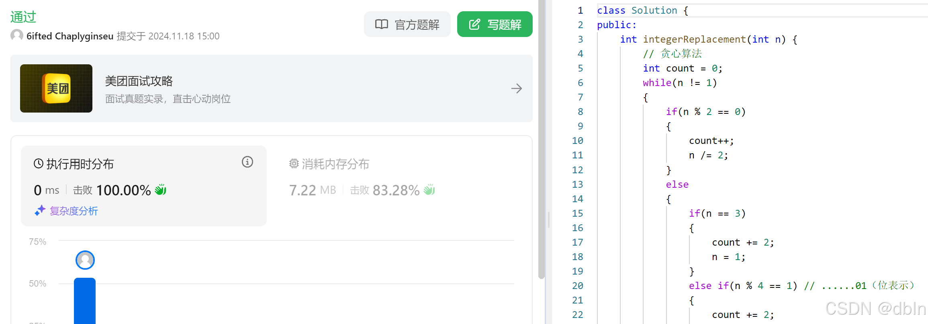The height and width of the screenshot is (324, 928).
Task: Click the info icon in 执行用时分布 card
Action: [x=247, y=162]
